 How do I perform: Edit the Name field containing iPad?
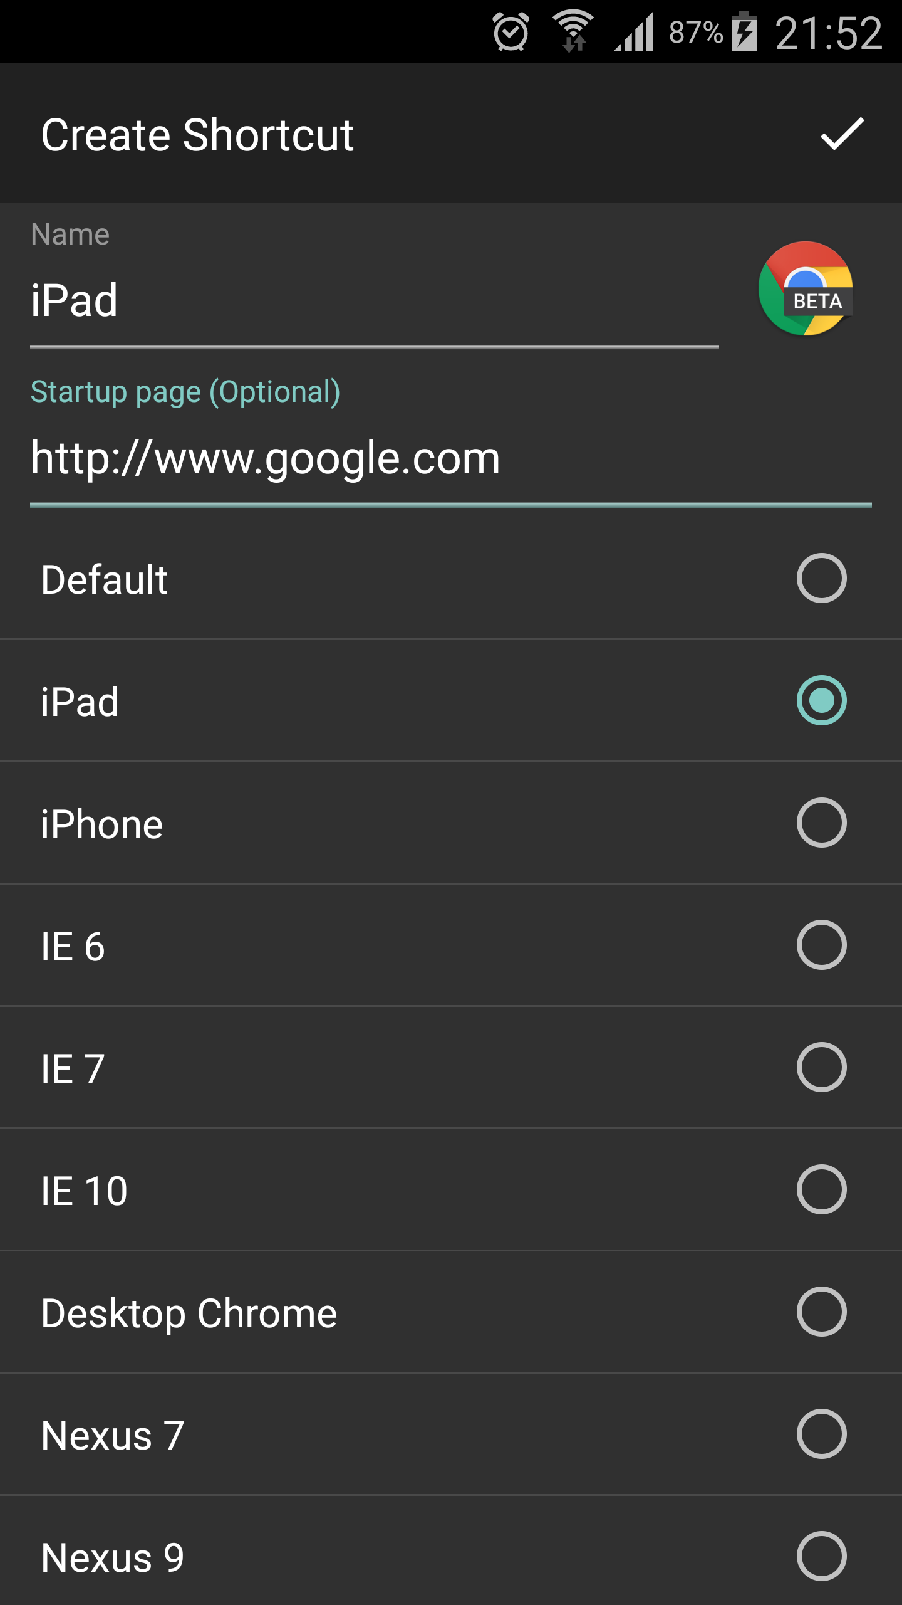pyautogui.click(x=373, y=301)
